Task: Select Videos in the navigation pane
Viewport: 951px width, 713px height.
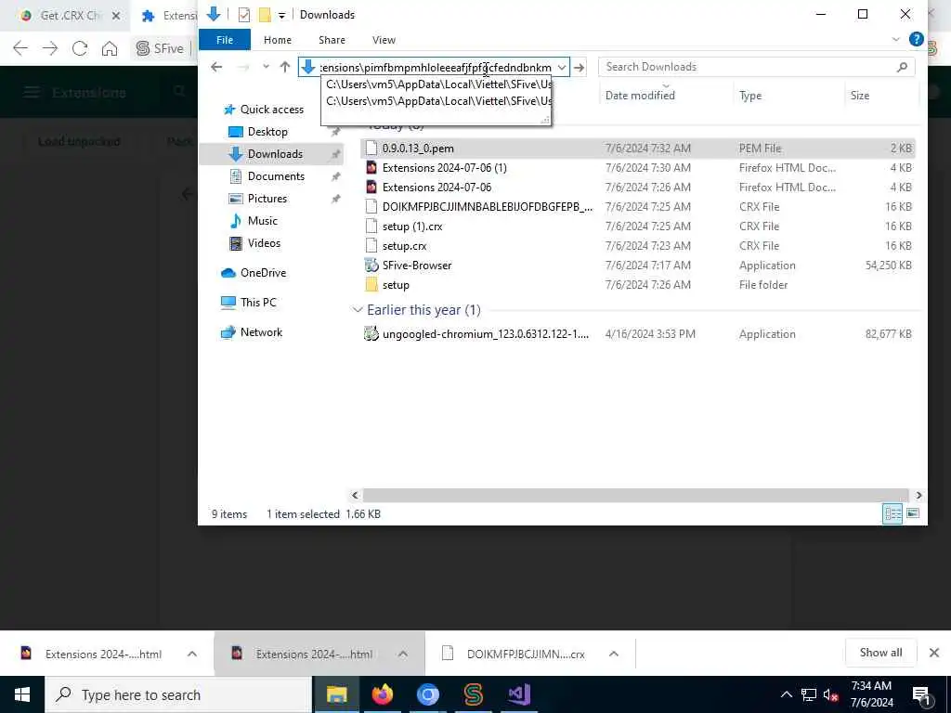Action: tap(264, 243)
